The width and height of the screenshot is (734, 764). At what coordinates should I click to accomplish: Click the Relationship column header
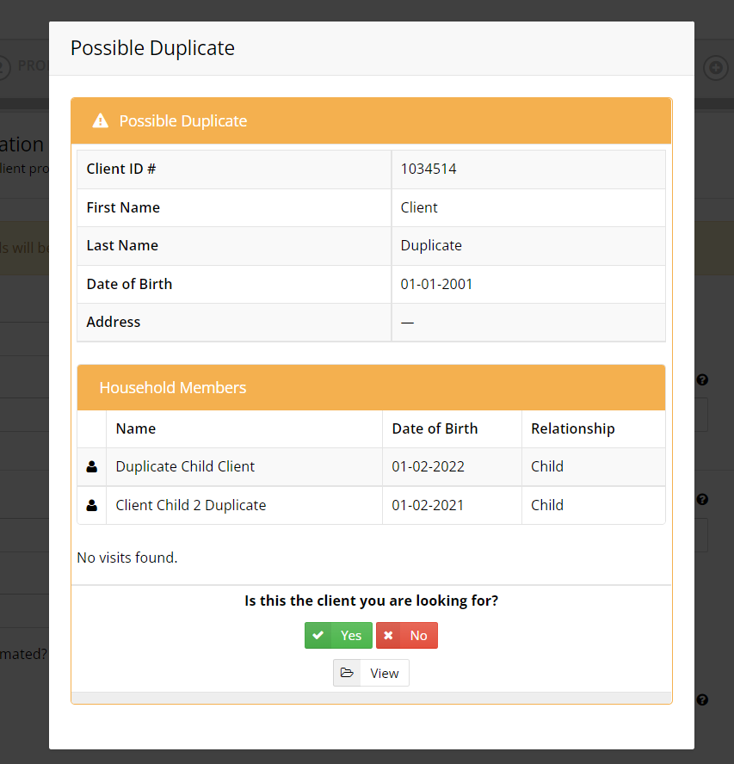(x=572, y=428)
